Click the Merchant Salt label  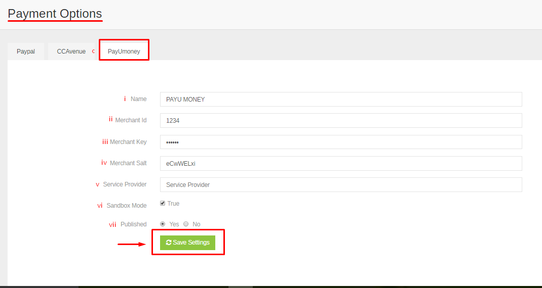[x=128, y=163]
